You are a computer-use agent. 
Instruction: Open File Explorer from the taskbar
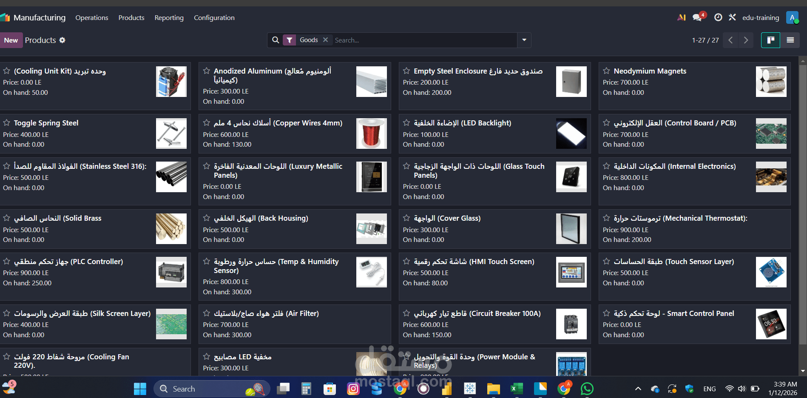point(493,389)
